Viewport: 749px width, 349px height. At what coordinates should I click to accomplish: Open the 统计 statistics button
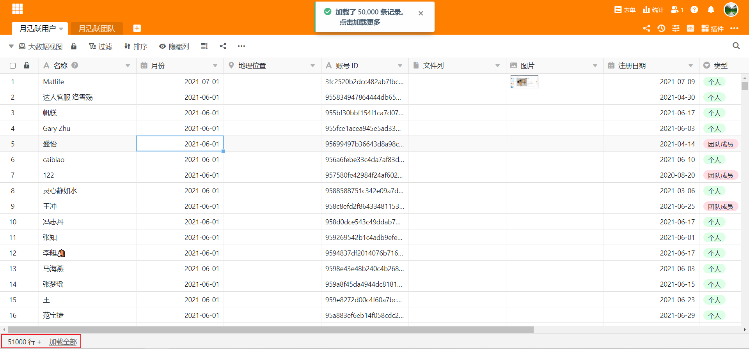point(653,10)
